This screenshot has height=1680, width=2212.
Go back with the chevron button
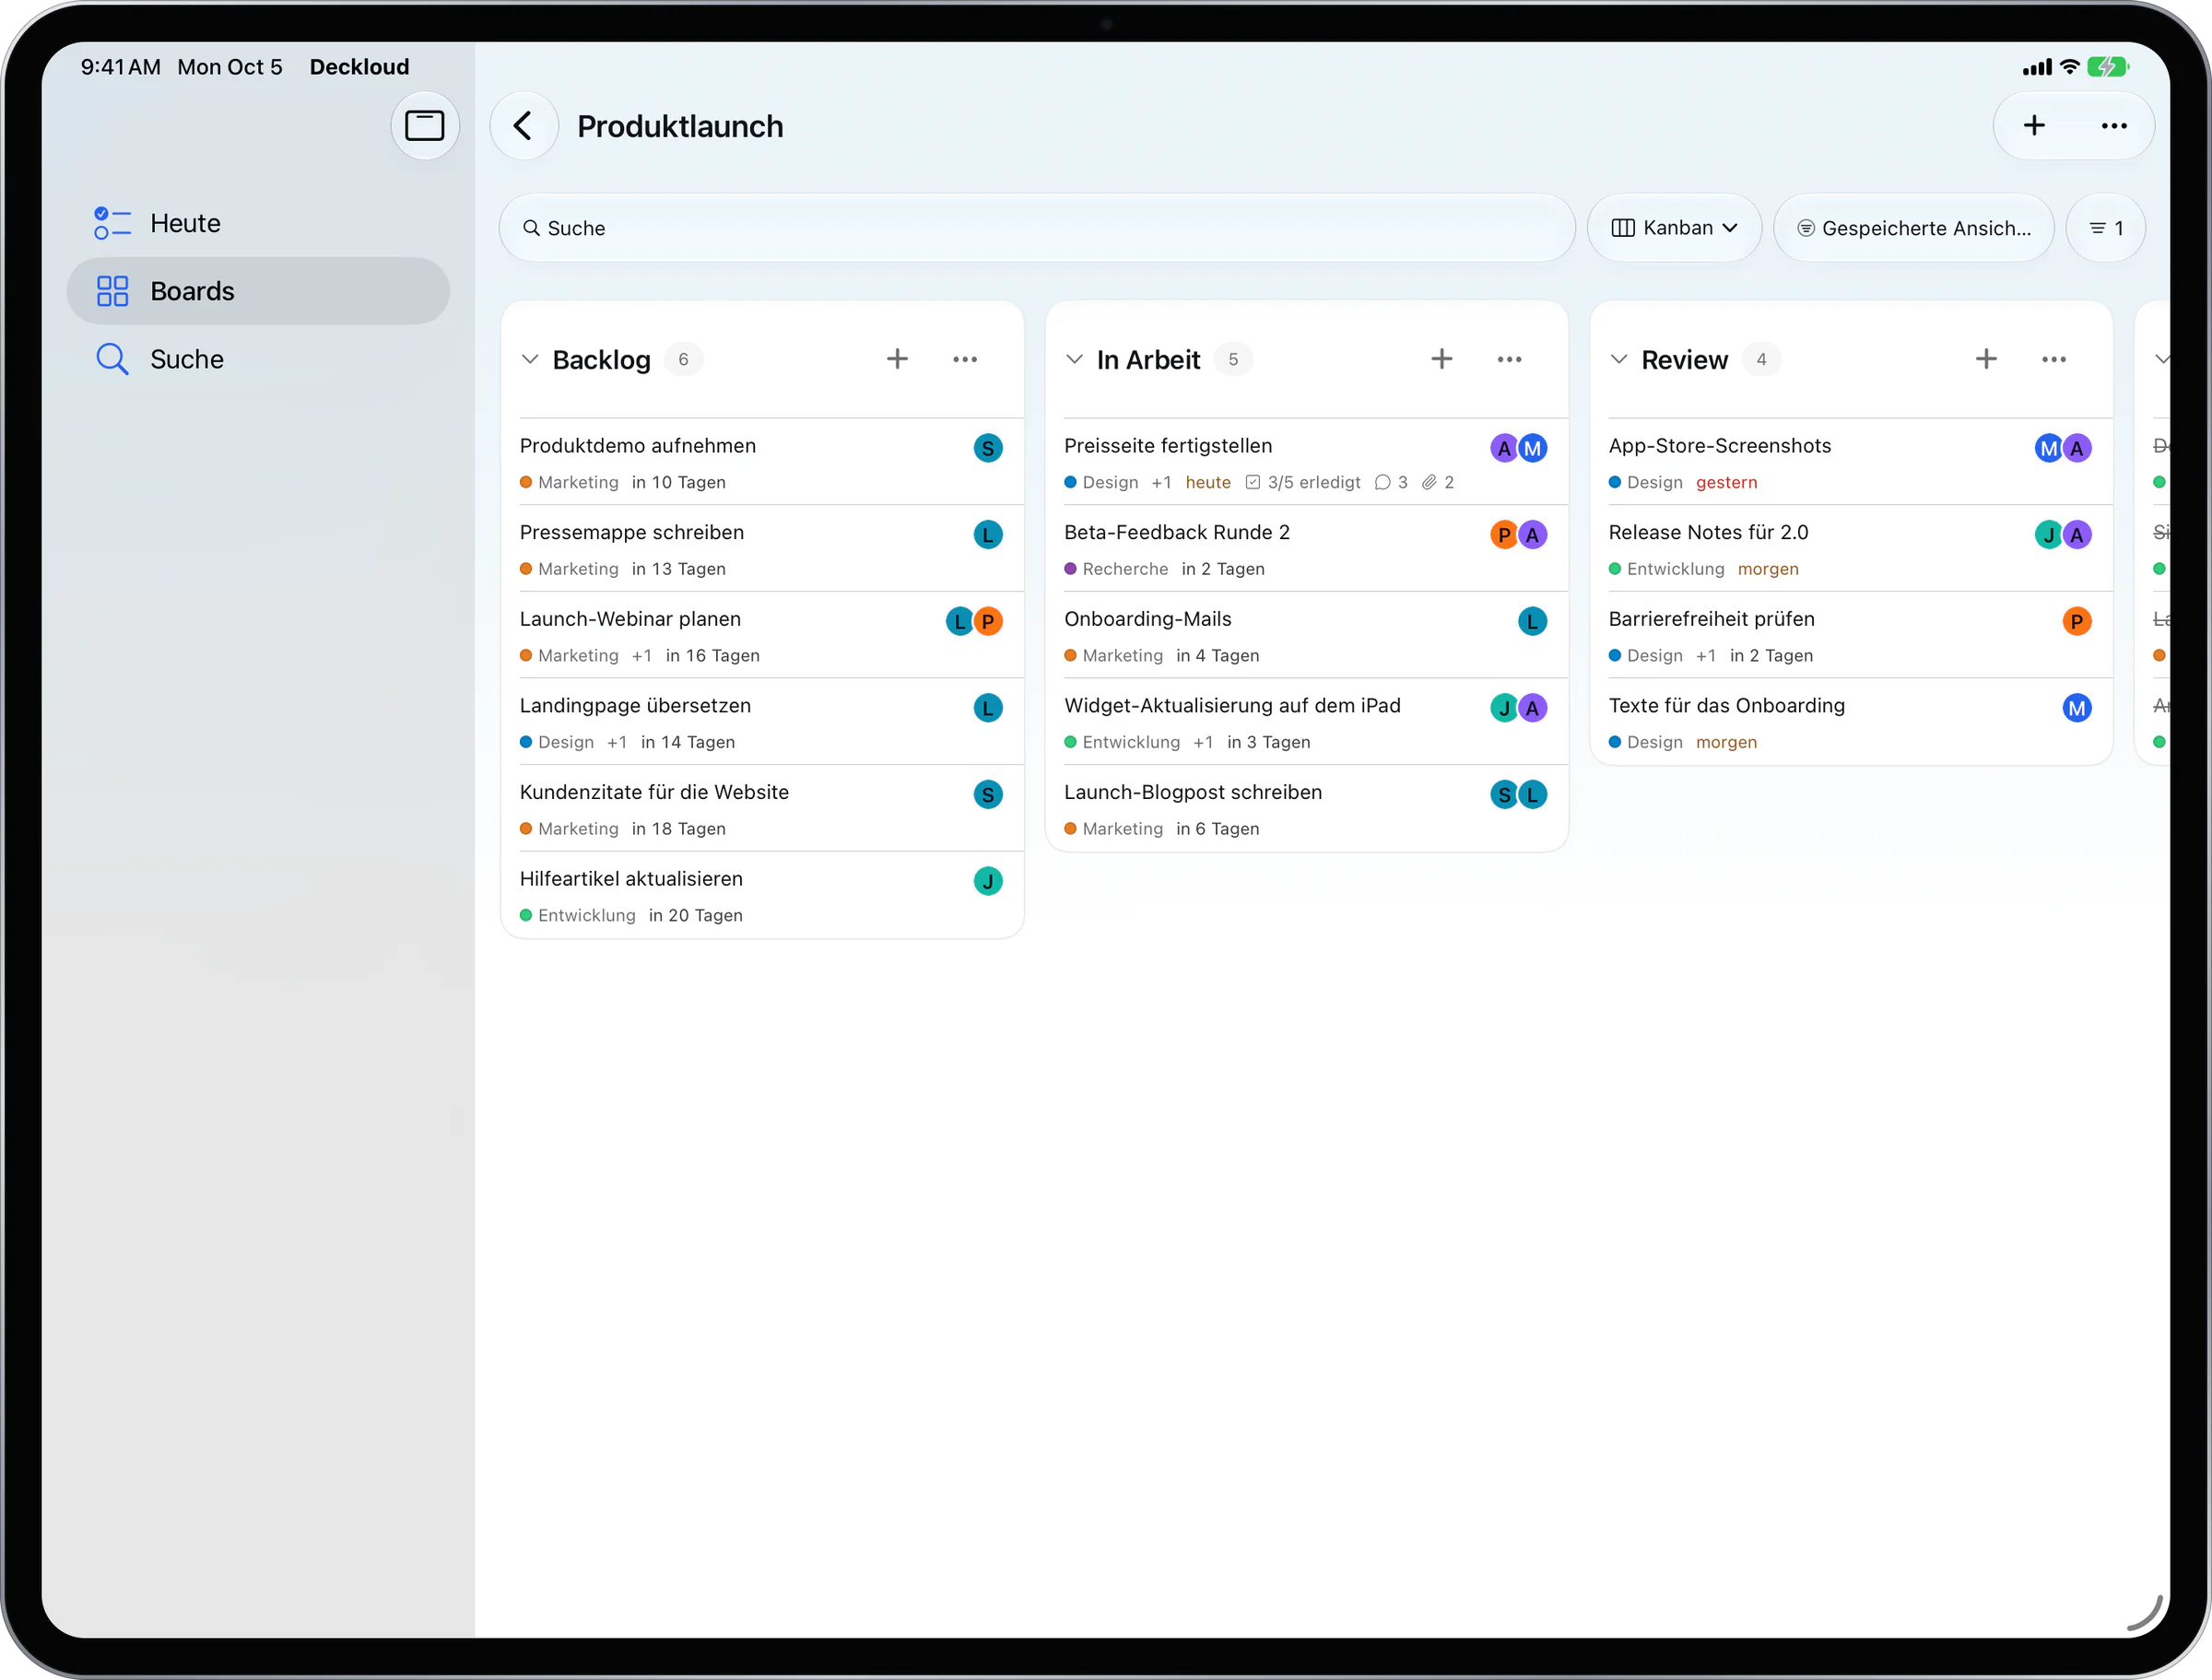(x=523, y=126)
